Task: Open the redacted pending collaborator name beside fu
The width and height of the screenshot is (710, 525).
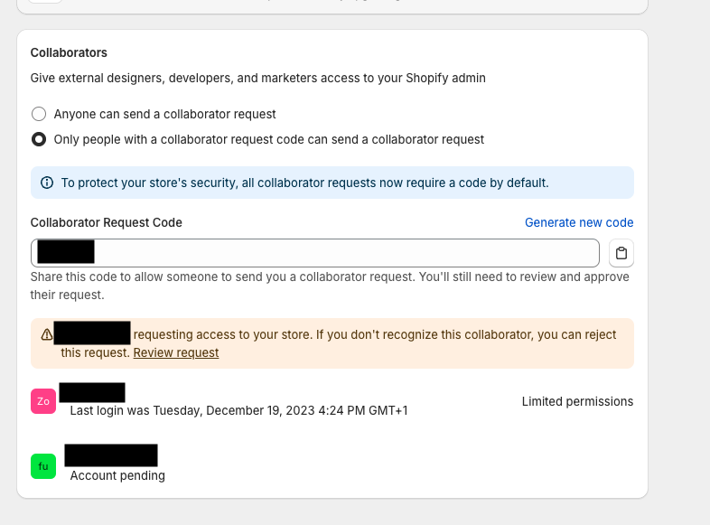Action: click(111, 455)
